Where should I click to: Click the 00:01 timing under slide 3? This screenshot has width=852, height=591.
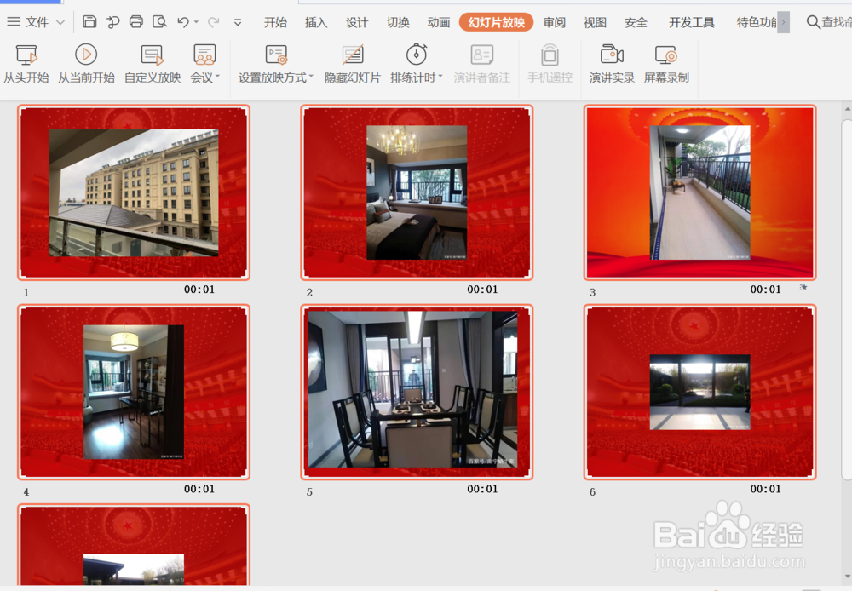tap(766, 290)
